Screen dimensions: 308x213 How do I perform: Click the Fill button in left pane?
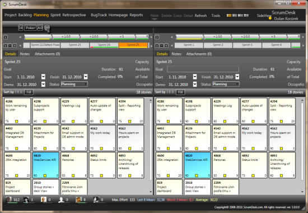pos(29,92)
